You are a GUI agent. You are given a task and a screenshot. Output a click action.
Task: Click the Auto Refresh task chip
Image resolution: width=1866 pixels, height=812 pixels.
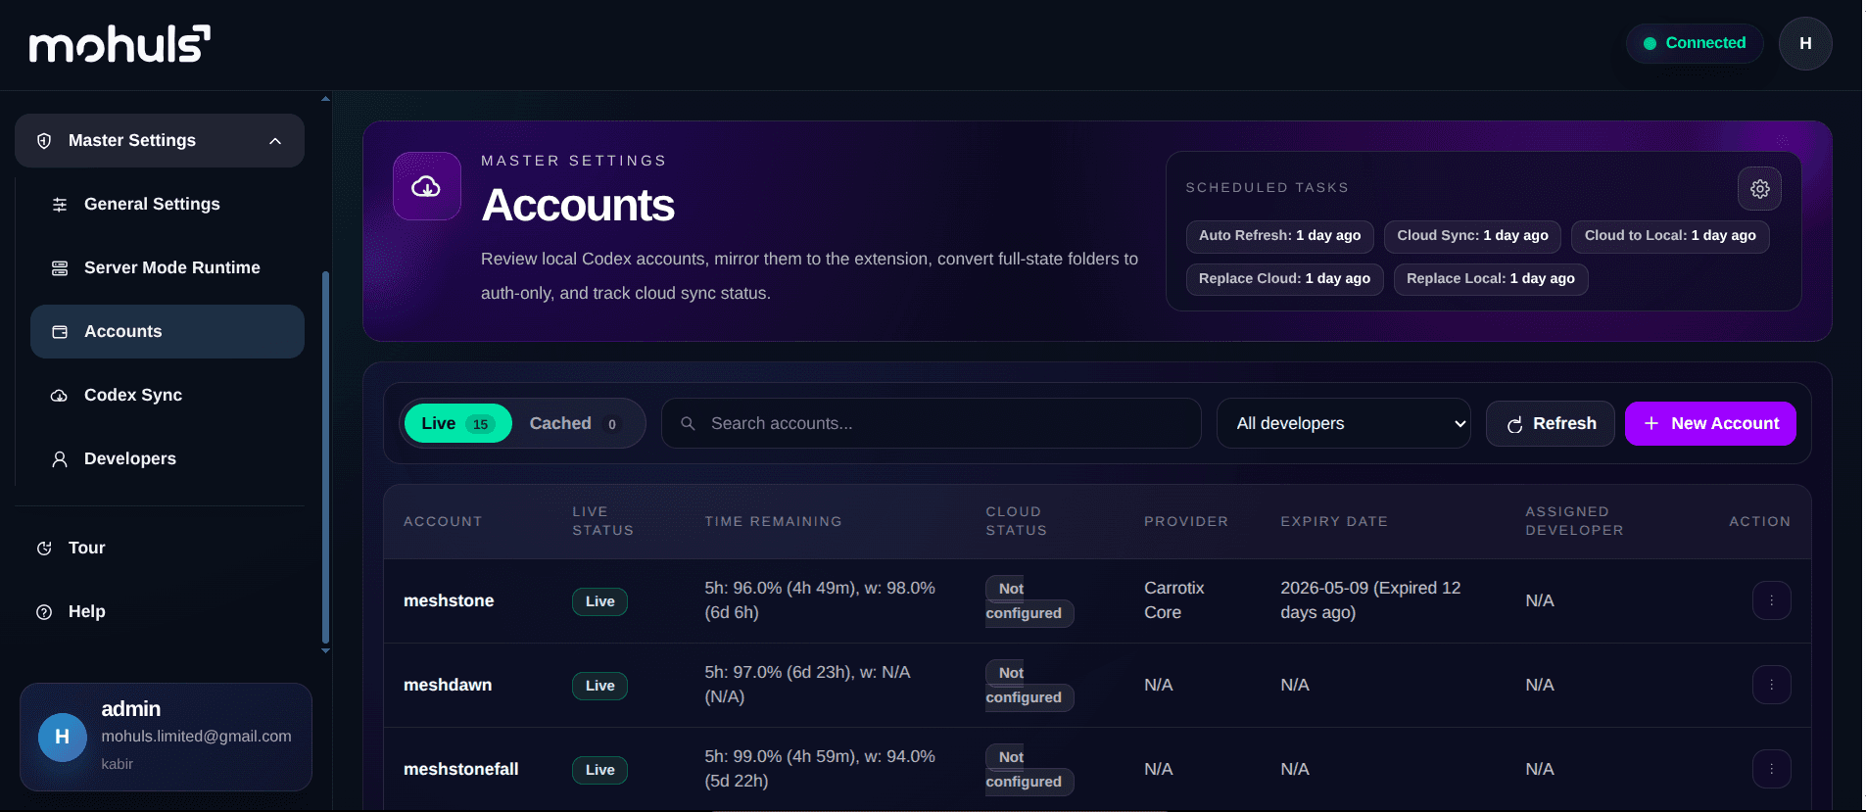tap(1279, 236)
